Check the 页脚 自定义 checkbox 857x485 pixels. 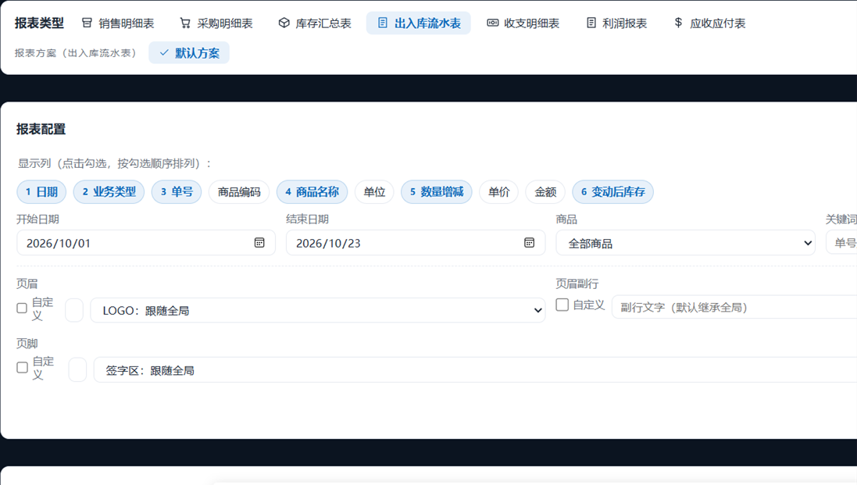pyautogui.click(x=23, y=368)
